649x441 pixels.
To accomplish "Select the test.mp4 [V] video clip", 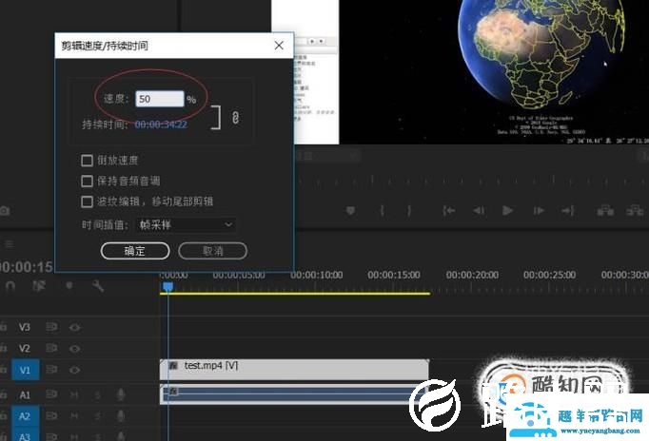I will tap(294, 370).
